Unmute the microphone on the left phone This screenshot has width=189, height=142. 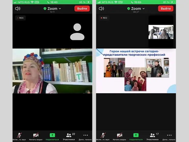point(19,136)
